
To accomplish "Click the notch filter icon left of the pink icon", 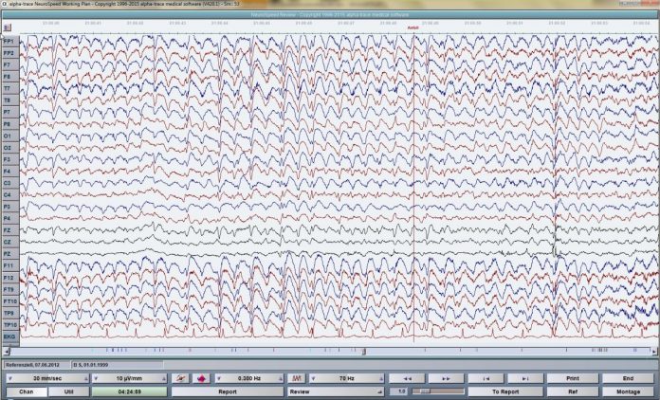I will pos(180,378).
